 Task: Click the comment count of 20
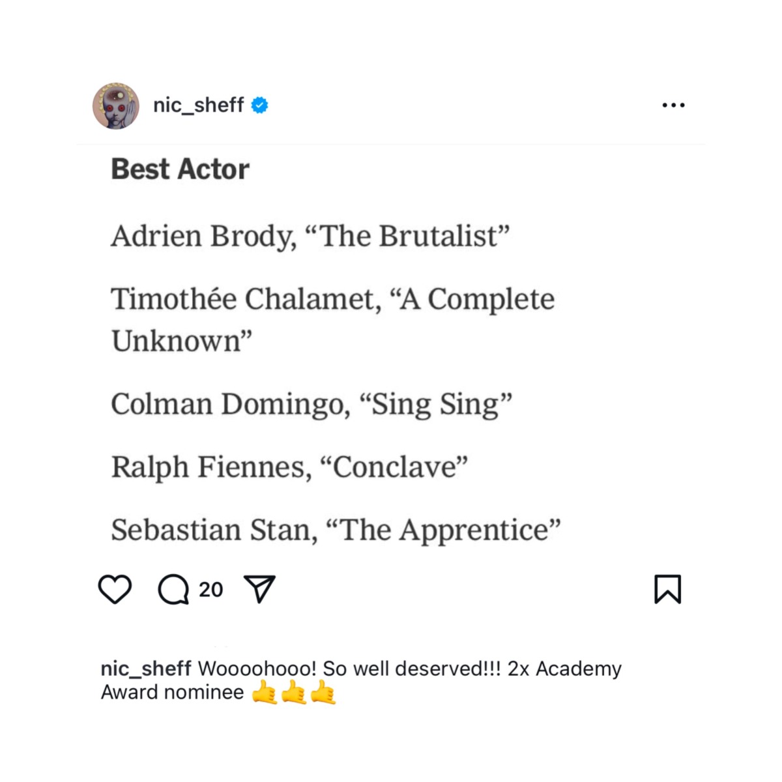pyautogui.click(x=210, y=590)
